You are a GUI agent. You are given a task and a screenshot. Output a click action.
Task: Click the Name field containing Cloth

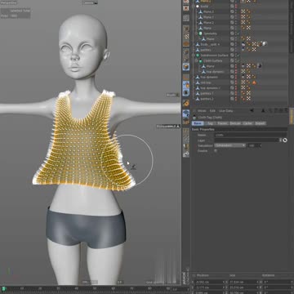click(x=251, y=135)
